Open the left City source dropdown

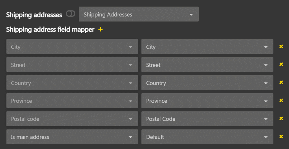pyautogui.click(x=72, y=47)
